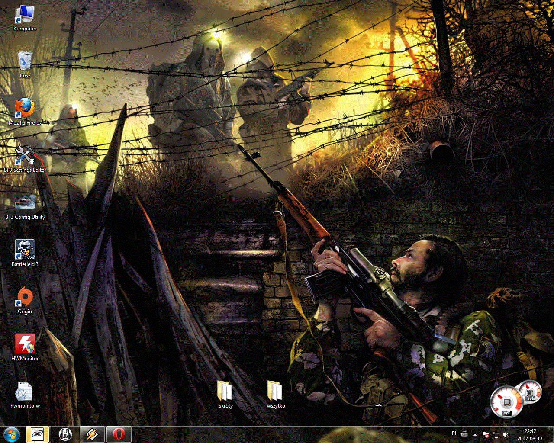Click the CPU usage gauge showing 29%
The image size is (554, 443).
pyautogui.click(x=506, y=403)
